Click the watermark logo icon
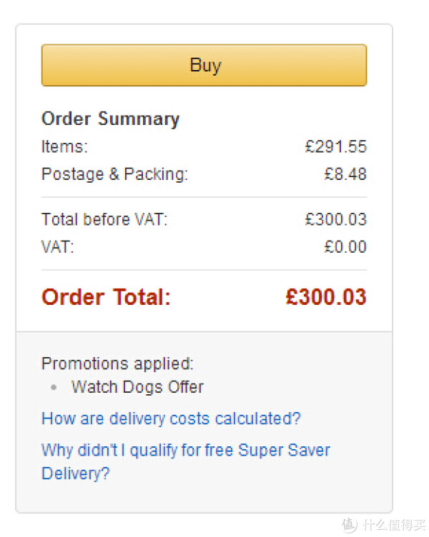 [x=350, y=525]
